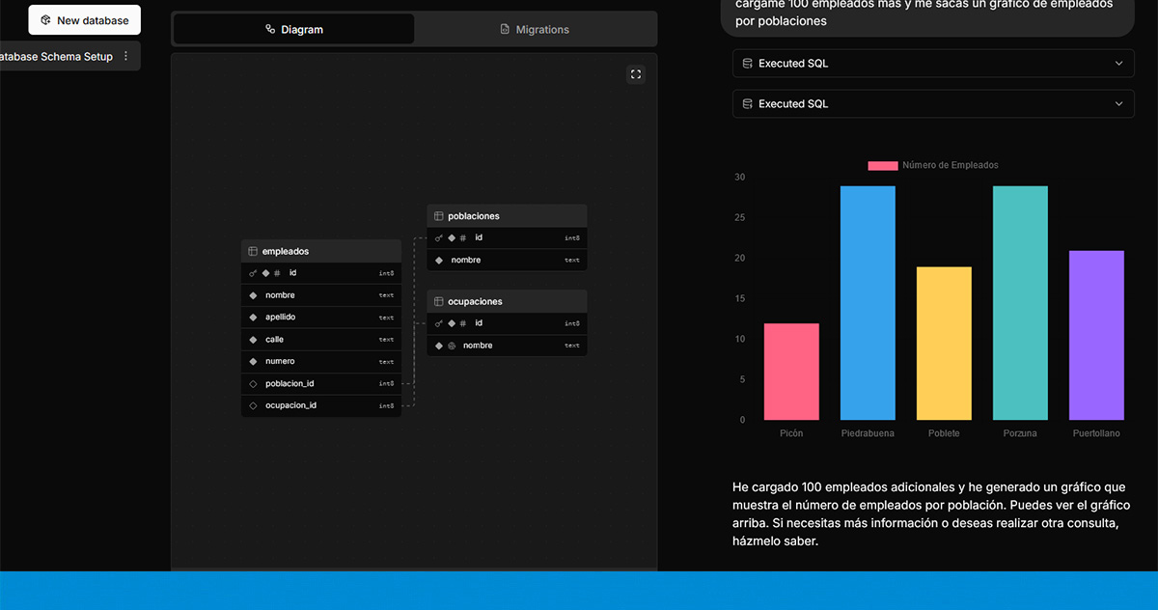Click the New database button
This screenshot has width=1158, height=610.
pyautogui.click(x=84, y=20)
